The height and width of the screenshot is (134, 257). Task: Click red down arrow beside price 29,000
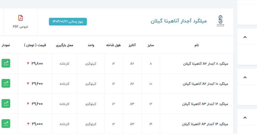pos(28,124)
